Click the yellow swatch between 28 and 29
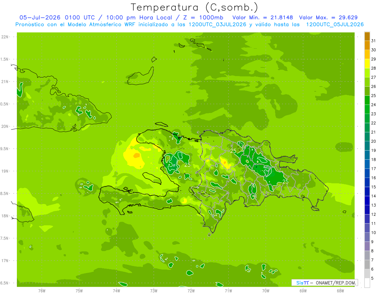This screenshot has height=295, width=382. [x=367, y=64]
